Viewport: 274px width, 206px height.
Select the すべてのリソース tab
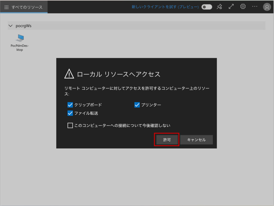point(24,7)
